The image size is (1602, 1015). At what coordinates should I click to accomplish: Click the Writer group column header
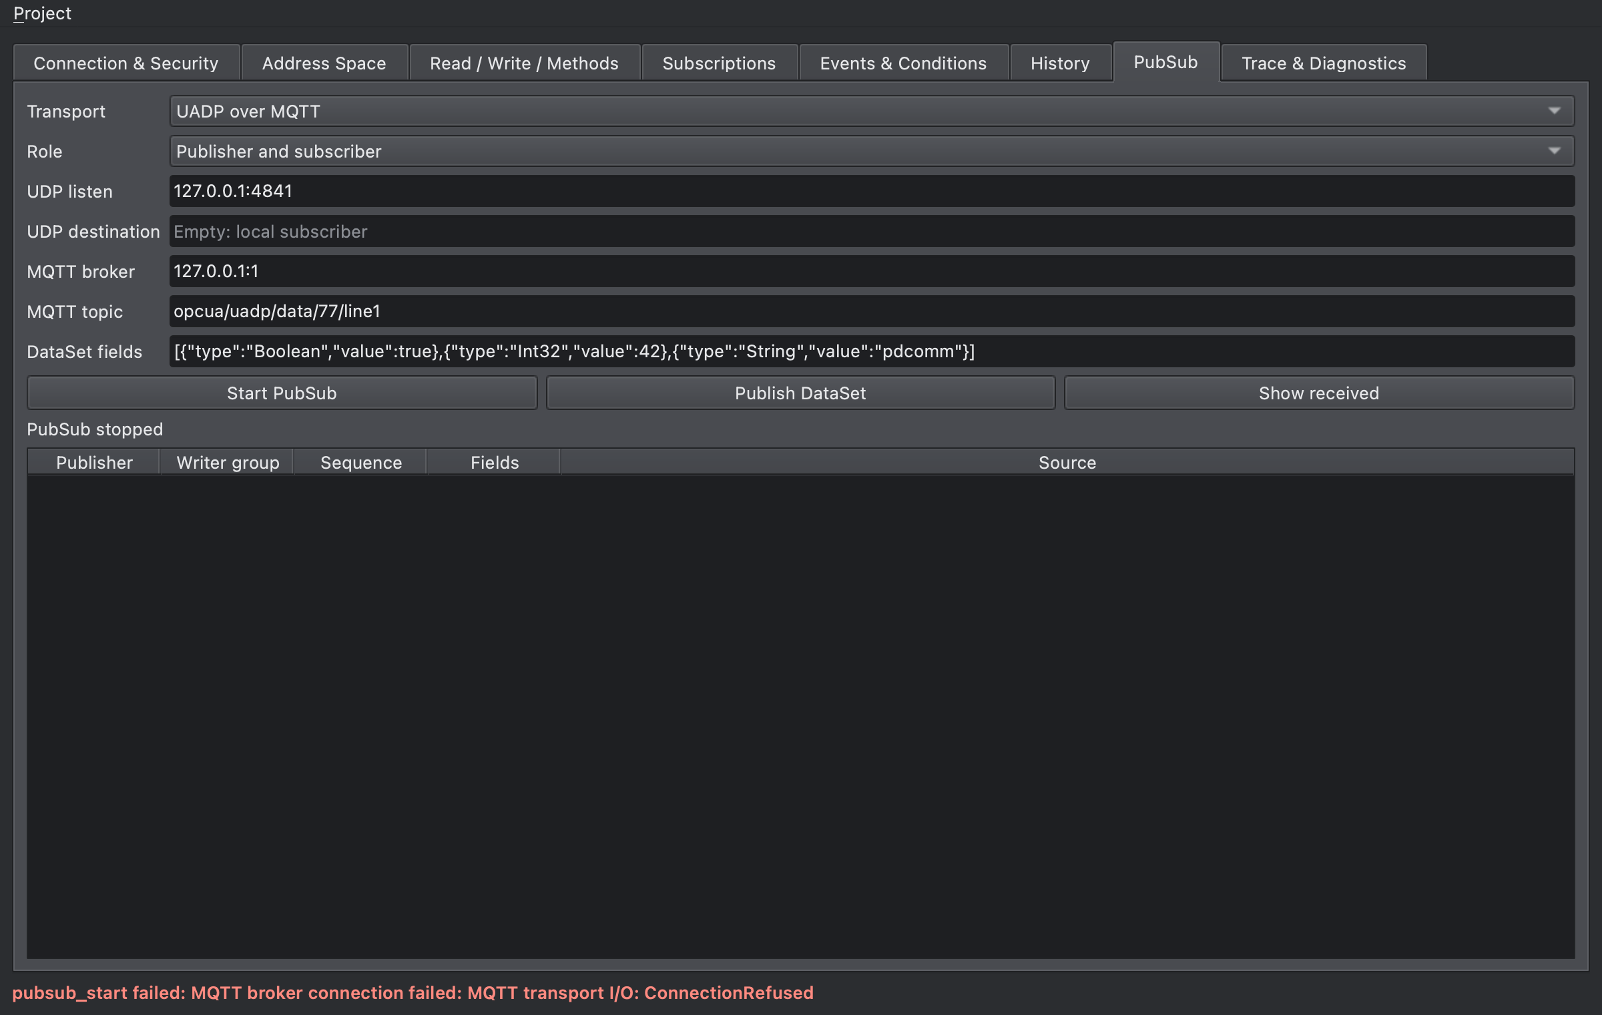[228, 463]
